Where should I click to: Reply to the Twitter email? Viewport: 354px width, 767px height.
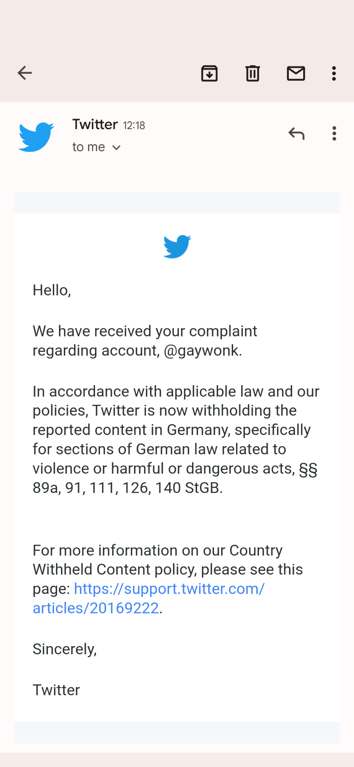pyautogui.click(x=296, y=134)
